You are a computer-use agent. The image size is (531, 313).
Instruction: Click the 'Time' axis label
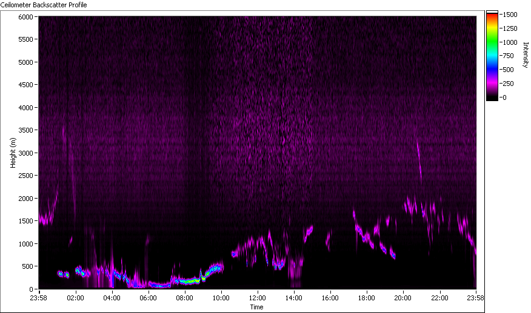tap(256, 307)
